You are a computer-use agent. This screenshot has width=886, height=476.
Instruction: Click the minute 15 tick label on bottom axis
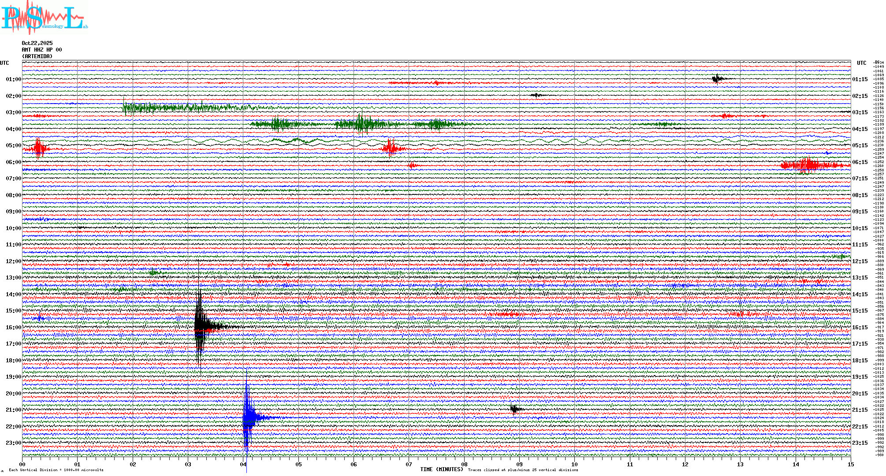[x=850, y=464]
